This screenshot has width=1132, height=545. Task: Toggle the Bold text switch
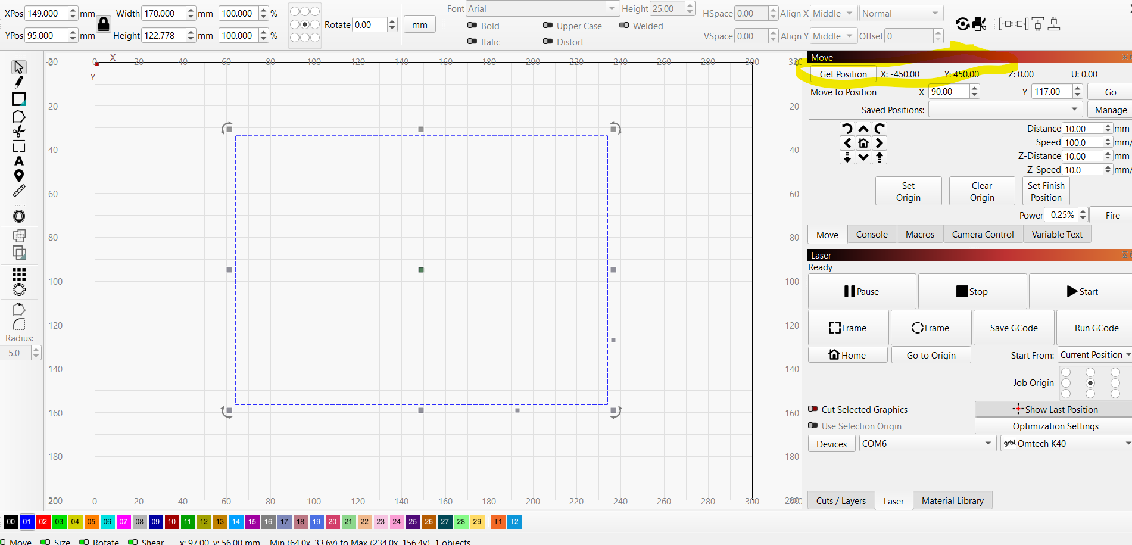[472, 26]
